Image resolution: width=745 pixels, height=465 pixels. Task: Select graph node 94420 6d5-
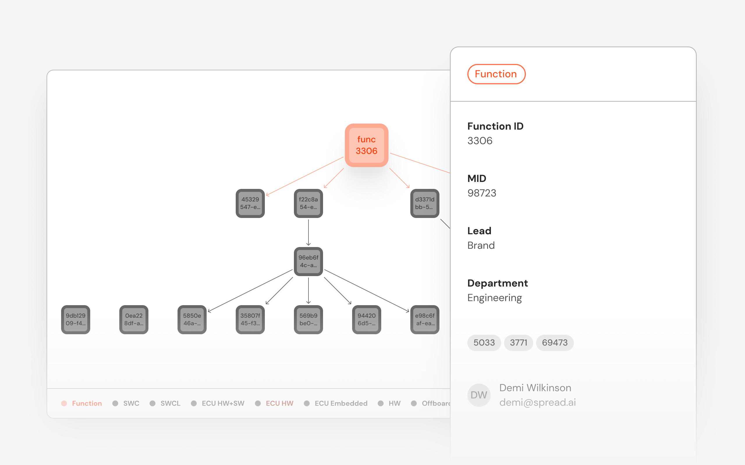click(366, 319)
